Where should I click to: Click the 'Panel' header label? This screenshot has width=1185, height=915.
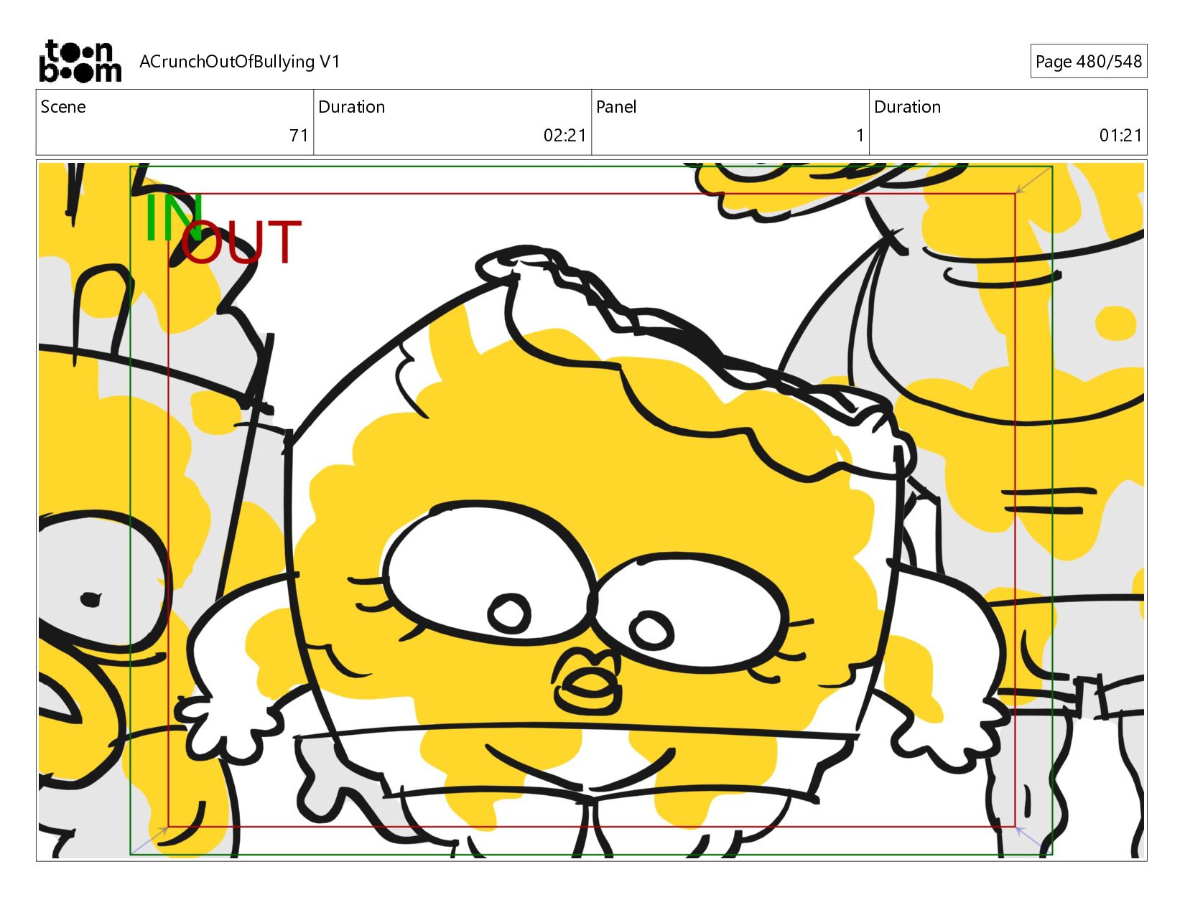(x=616, y=107)
